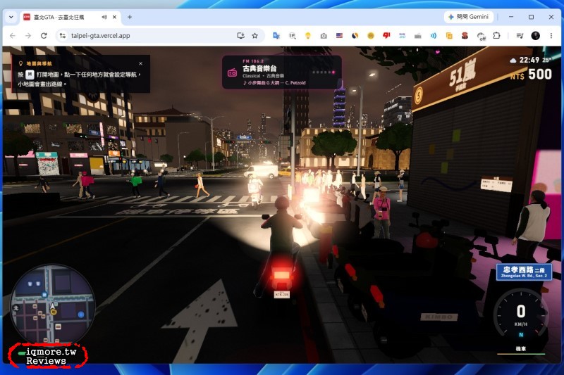Click the red S extension icon
The width and height of the screenshot is (564, 375).
click(x=465, y=35)
